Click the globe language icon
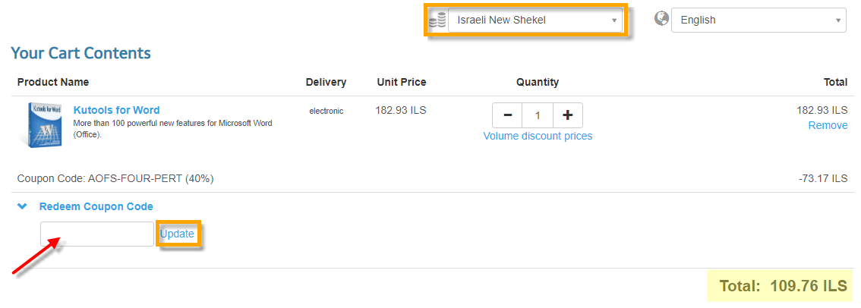The width and height of the screenshot is (861, 308). 661,19
